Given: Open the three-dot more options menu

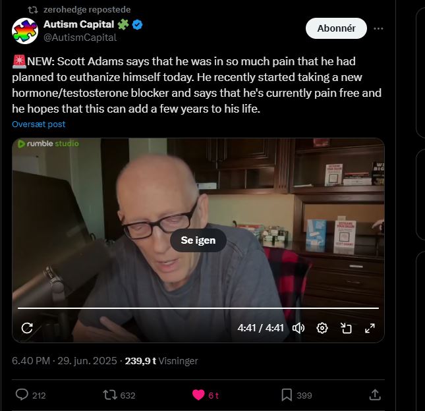Looking at the screenshot, I should [x=378, y=28].
